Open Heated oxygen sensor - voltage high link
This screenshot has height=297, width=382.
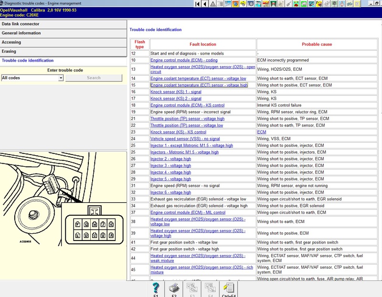198,233
